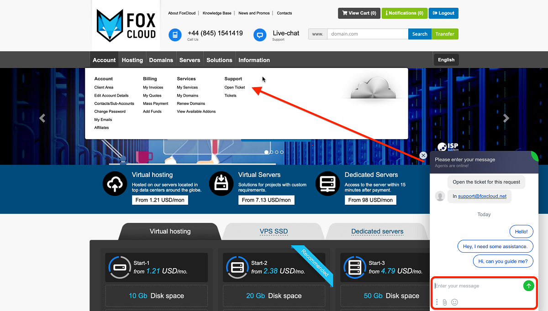Image resolution: width=548 pixels, height=311 pixels.
Task: Select the last carousel slide dot
Action: pos(282,152)
